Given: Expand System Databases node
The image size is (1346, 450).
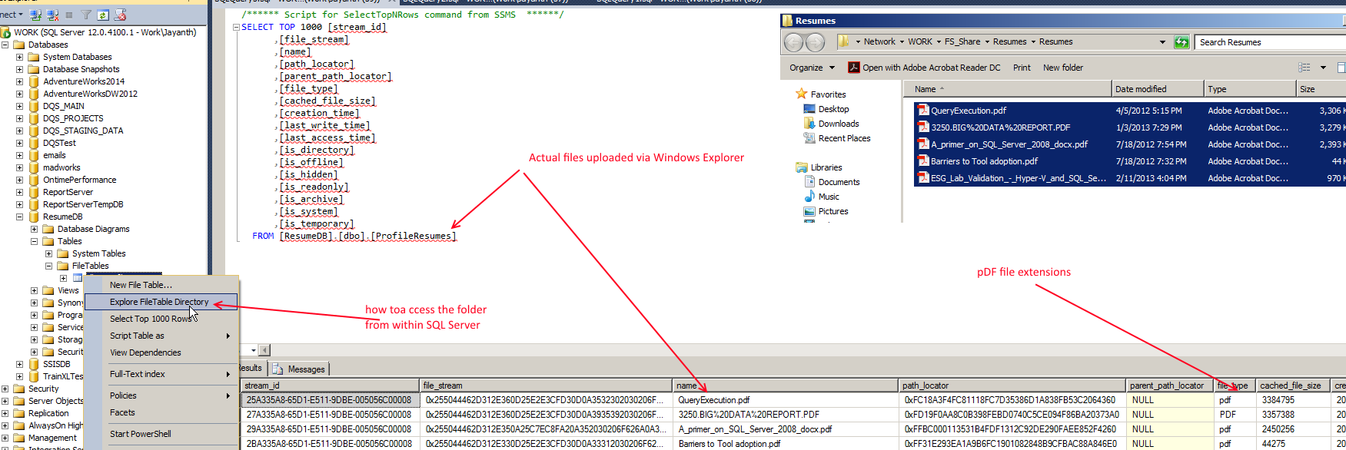Looking at the screenshot, I should pos(19,57).
